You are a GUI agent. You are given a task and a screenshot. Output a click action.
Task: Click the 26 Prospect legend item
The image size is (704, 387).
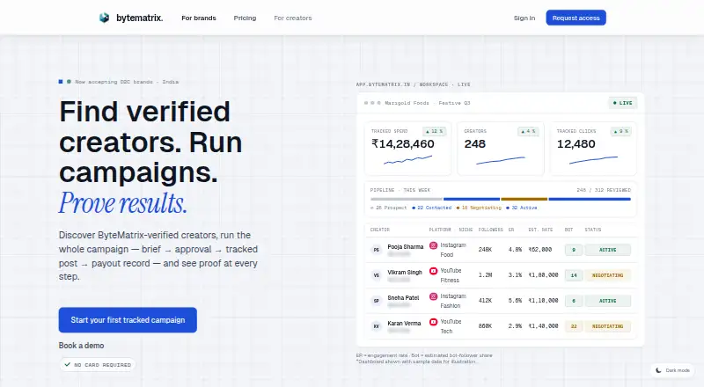tap(389, 208)
